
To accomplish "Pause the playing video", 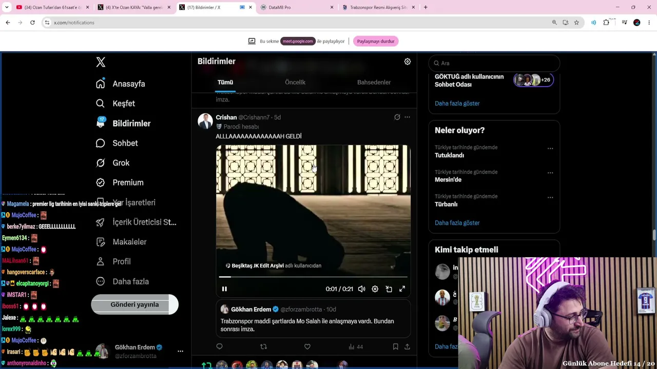I will 224,289.
